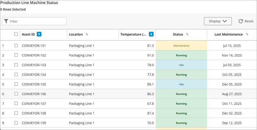Screen dimensions: 257x130
Task: Click the Running status cell for CONVEYOR-102
Action: coord(181,55)
